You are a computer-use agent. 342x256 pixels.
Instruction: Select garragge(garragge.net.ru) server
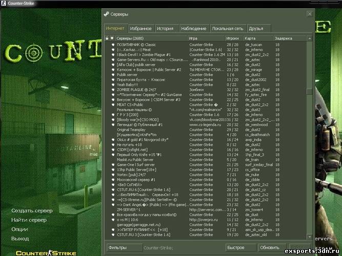click(206, 225)
